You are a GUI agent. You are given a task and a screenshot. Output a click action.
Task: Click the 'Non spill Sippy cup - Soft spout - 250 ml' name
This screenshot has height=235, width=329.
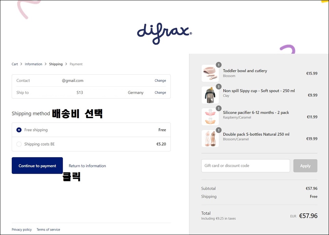(259, 91)
